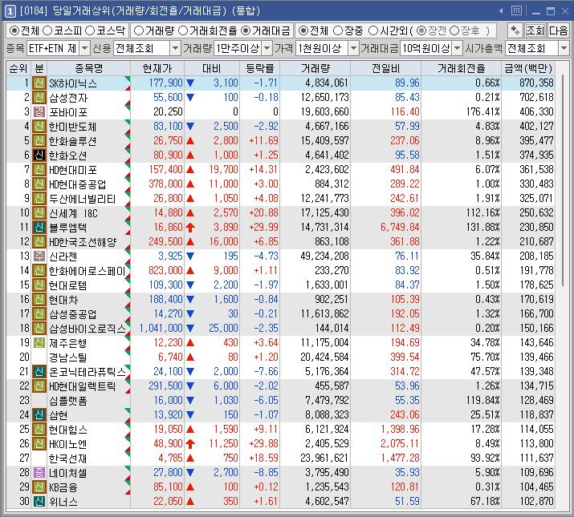Click the 주 badge of 신라젠 row
Image resolution: width=574 pixels, height=517 pixels.
pos(39,256)
